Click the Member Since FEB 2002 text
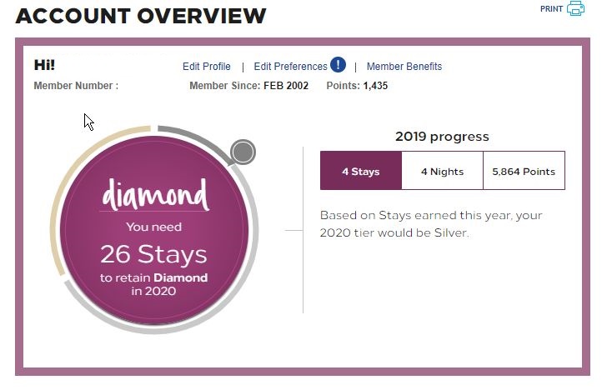607x390 pixels. 248,86
